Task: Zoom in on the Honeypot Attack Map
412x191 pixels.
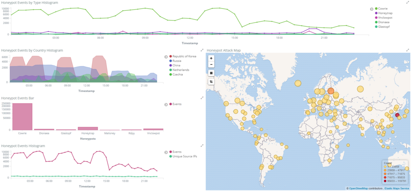Action: coord(211,58)
